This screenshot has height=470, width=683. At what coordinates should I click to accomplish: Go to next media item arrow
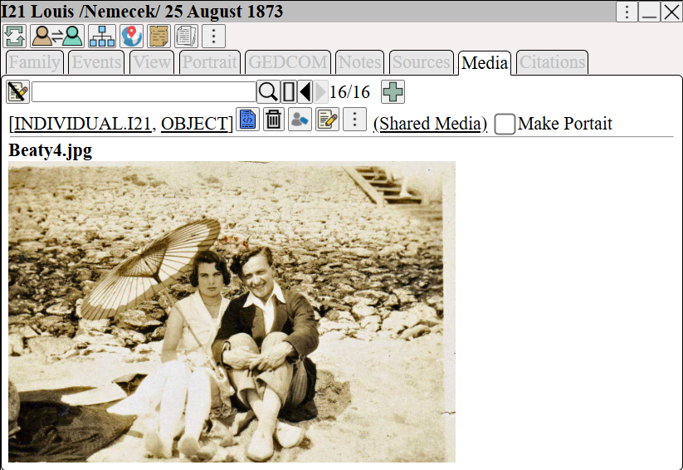[x=320, y=92]
